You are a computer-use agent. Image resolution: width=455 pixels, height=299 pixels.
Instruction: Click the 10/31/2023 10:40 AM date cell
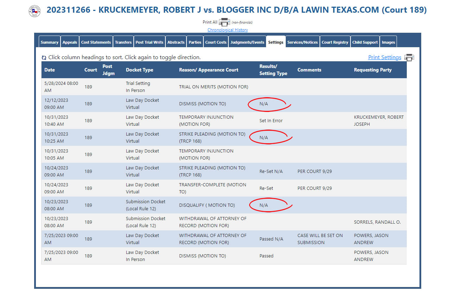click(56, 120)
